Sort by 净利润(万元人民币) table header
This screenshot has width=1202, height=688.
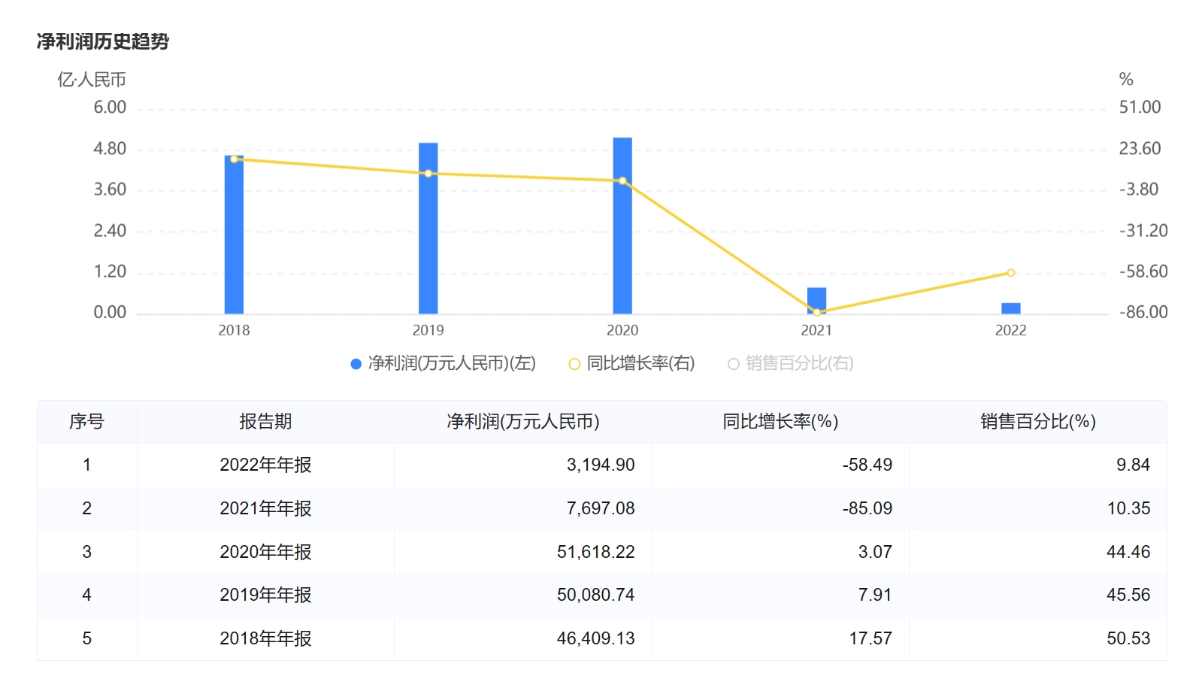point(522,422)
